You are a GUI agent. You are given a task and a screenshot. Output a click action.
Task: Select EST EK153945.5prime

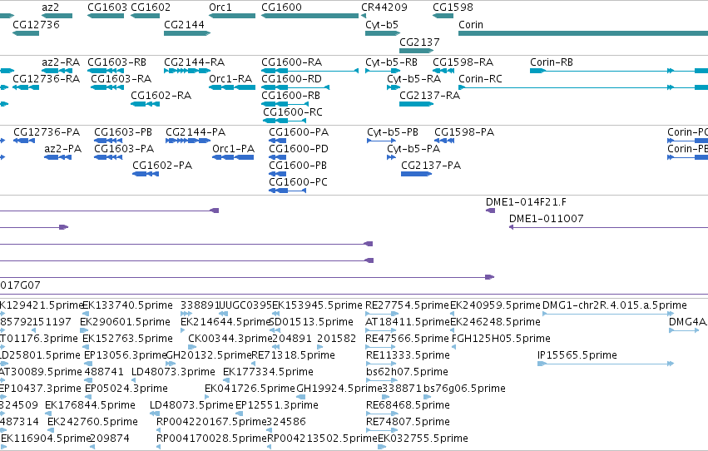(275, 314)
